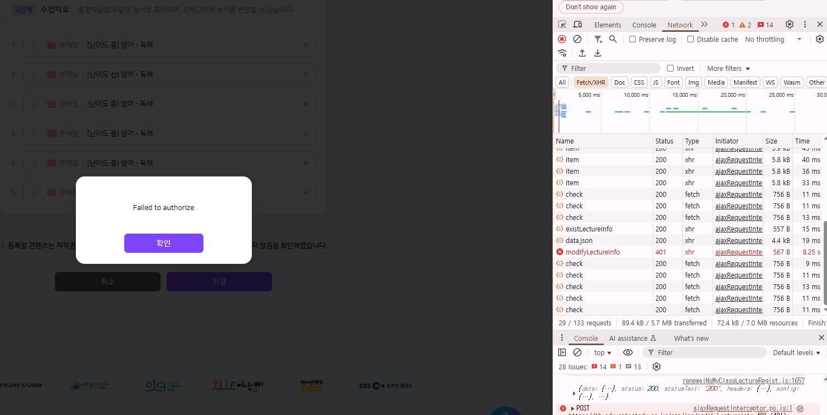This screenshot has height=415, width=827.
Task: Enable the Preserve log checkbox
Action: (x=632, y=39)
